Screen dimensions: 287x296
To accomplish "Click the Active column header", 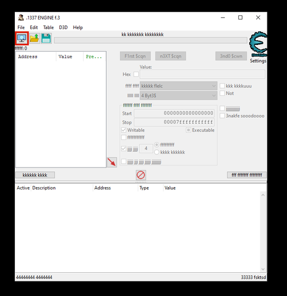I will pos(23,188).
